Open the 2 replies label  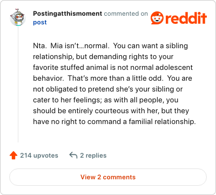click(x=93, y=155)
